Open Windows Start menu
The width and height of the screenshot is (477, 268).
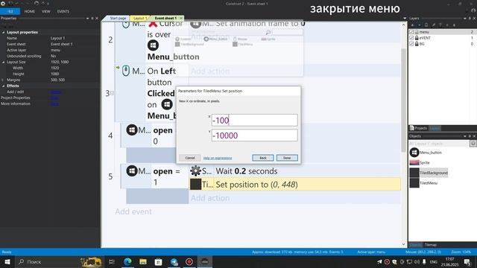coord(7,261)
